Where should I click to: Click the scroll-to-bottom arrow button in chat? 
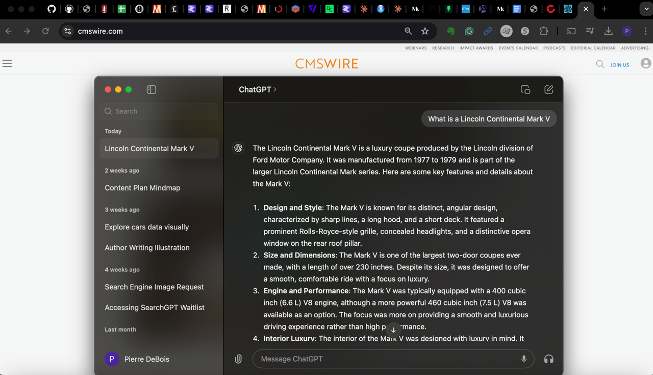[393, 330]
